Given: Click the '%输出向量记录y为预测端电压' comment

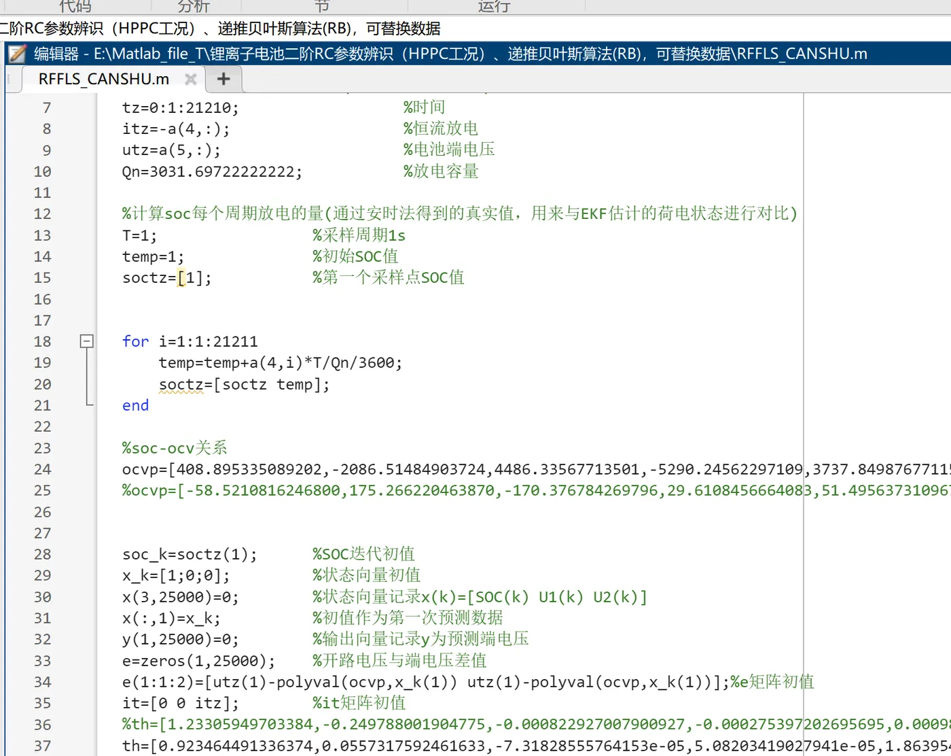Looking at the screenshot, I should click(x=420, y=639).
